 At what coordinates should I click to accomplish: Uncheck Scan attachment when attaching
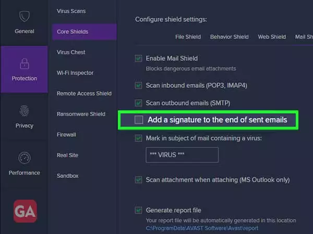(x=138, y=180)
